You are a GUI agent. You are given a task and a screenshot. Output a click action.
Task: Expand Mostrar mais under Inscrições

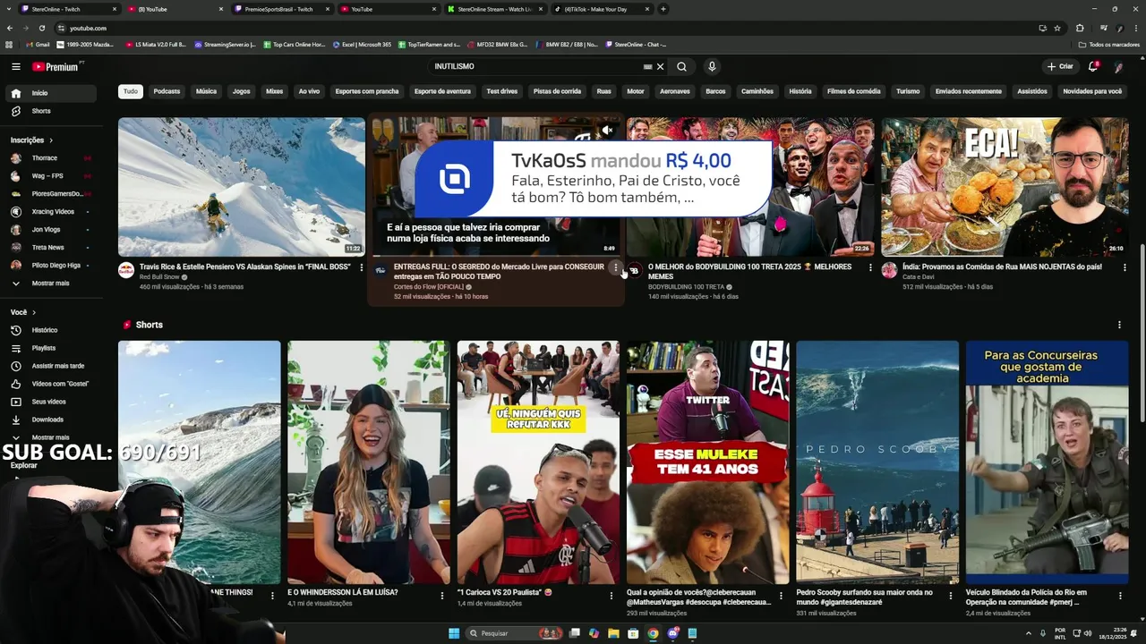(52, 284)
